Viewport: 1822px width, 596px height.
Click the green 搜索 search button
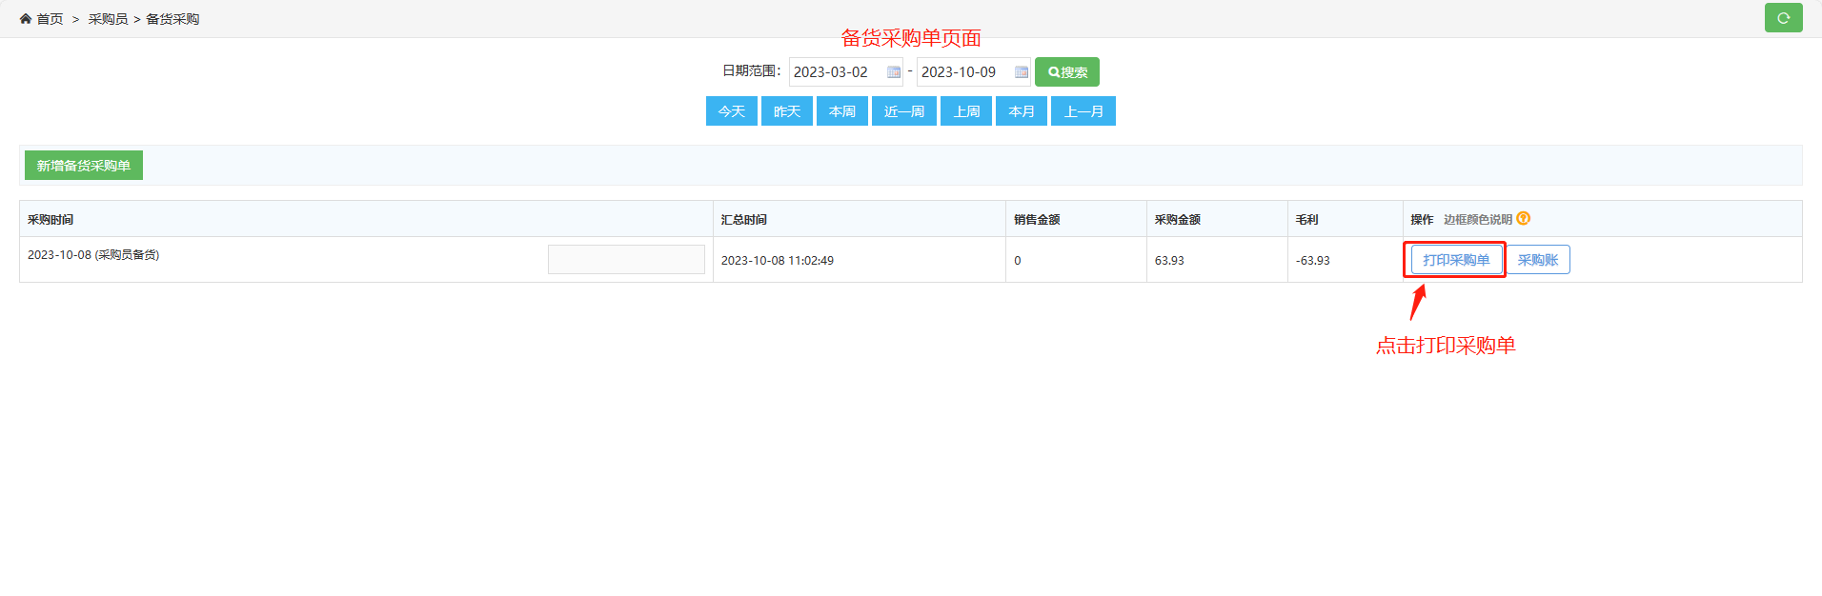point(1066,72)
